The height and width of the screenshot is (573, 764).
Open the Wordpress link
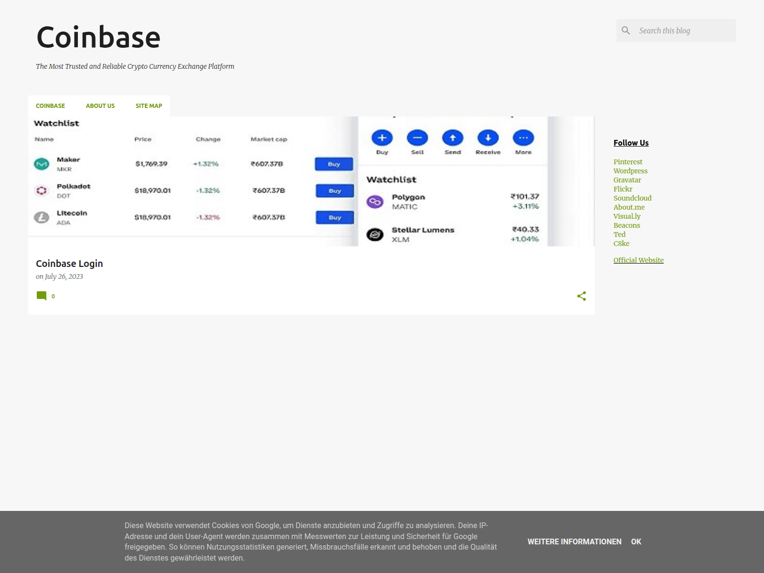coord(630,171)
